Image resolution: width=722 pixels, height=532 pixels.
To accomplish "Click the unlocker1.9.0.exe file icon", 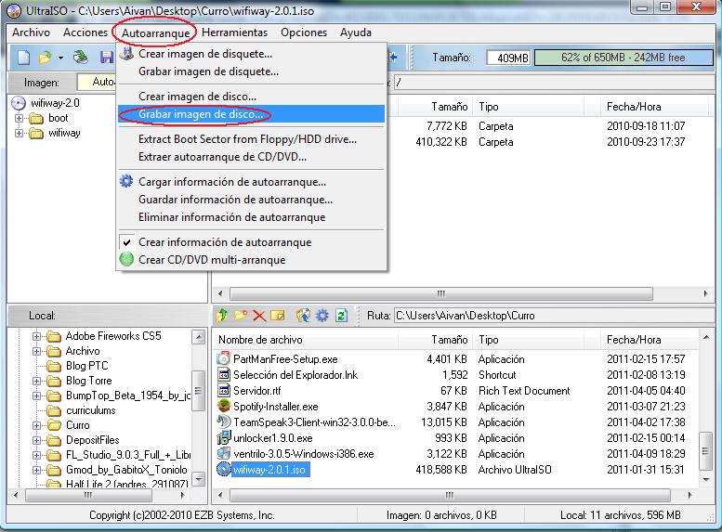I will (224, 437).
